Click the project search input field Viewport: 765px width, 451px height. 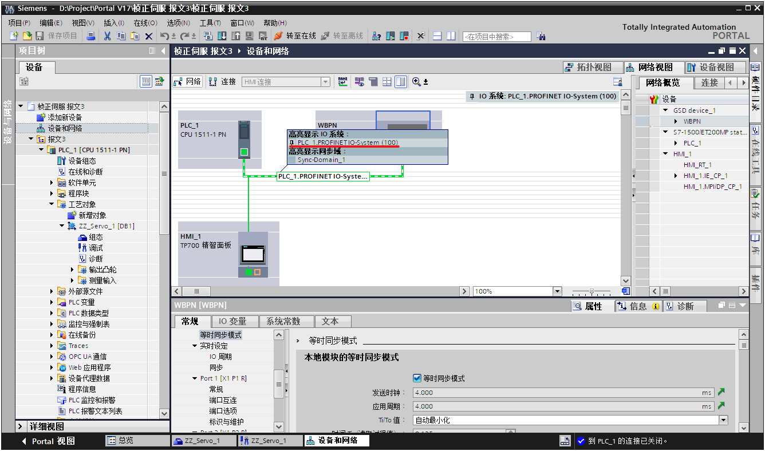(x=496, y=37)
